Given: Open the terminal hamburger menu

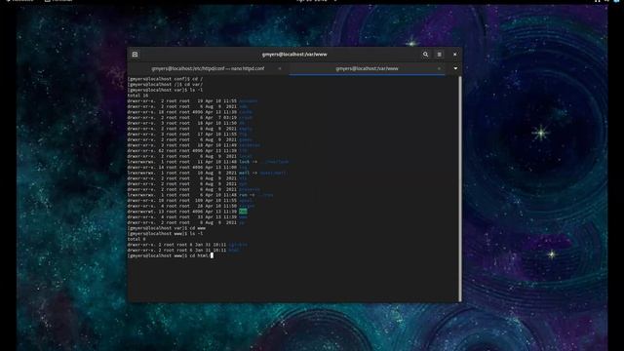Looking at the screenshot, I should 440,55.
